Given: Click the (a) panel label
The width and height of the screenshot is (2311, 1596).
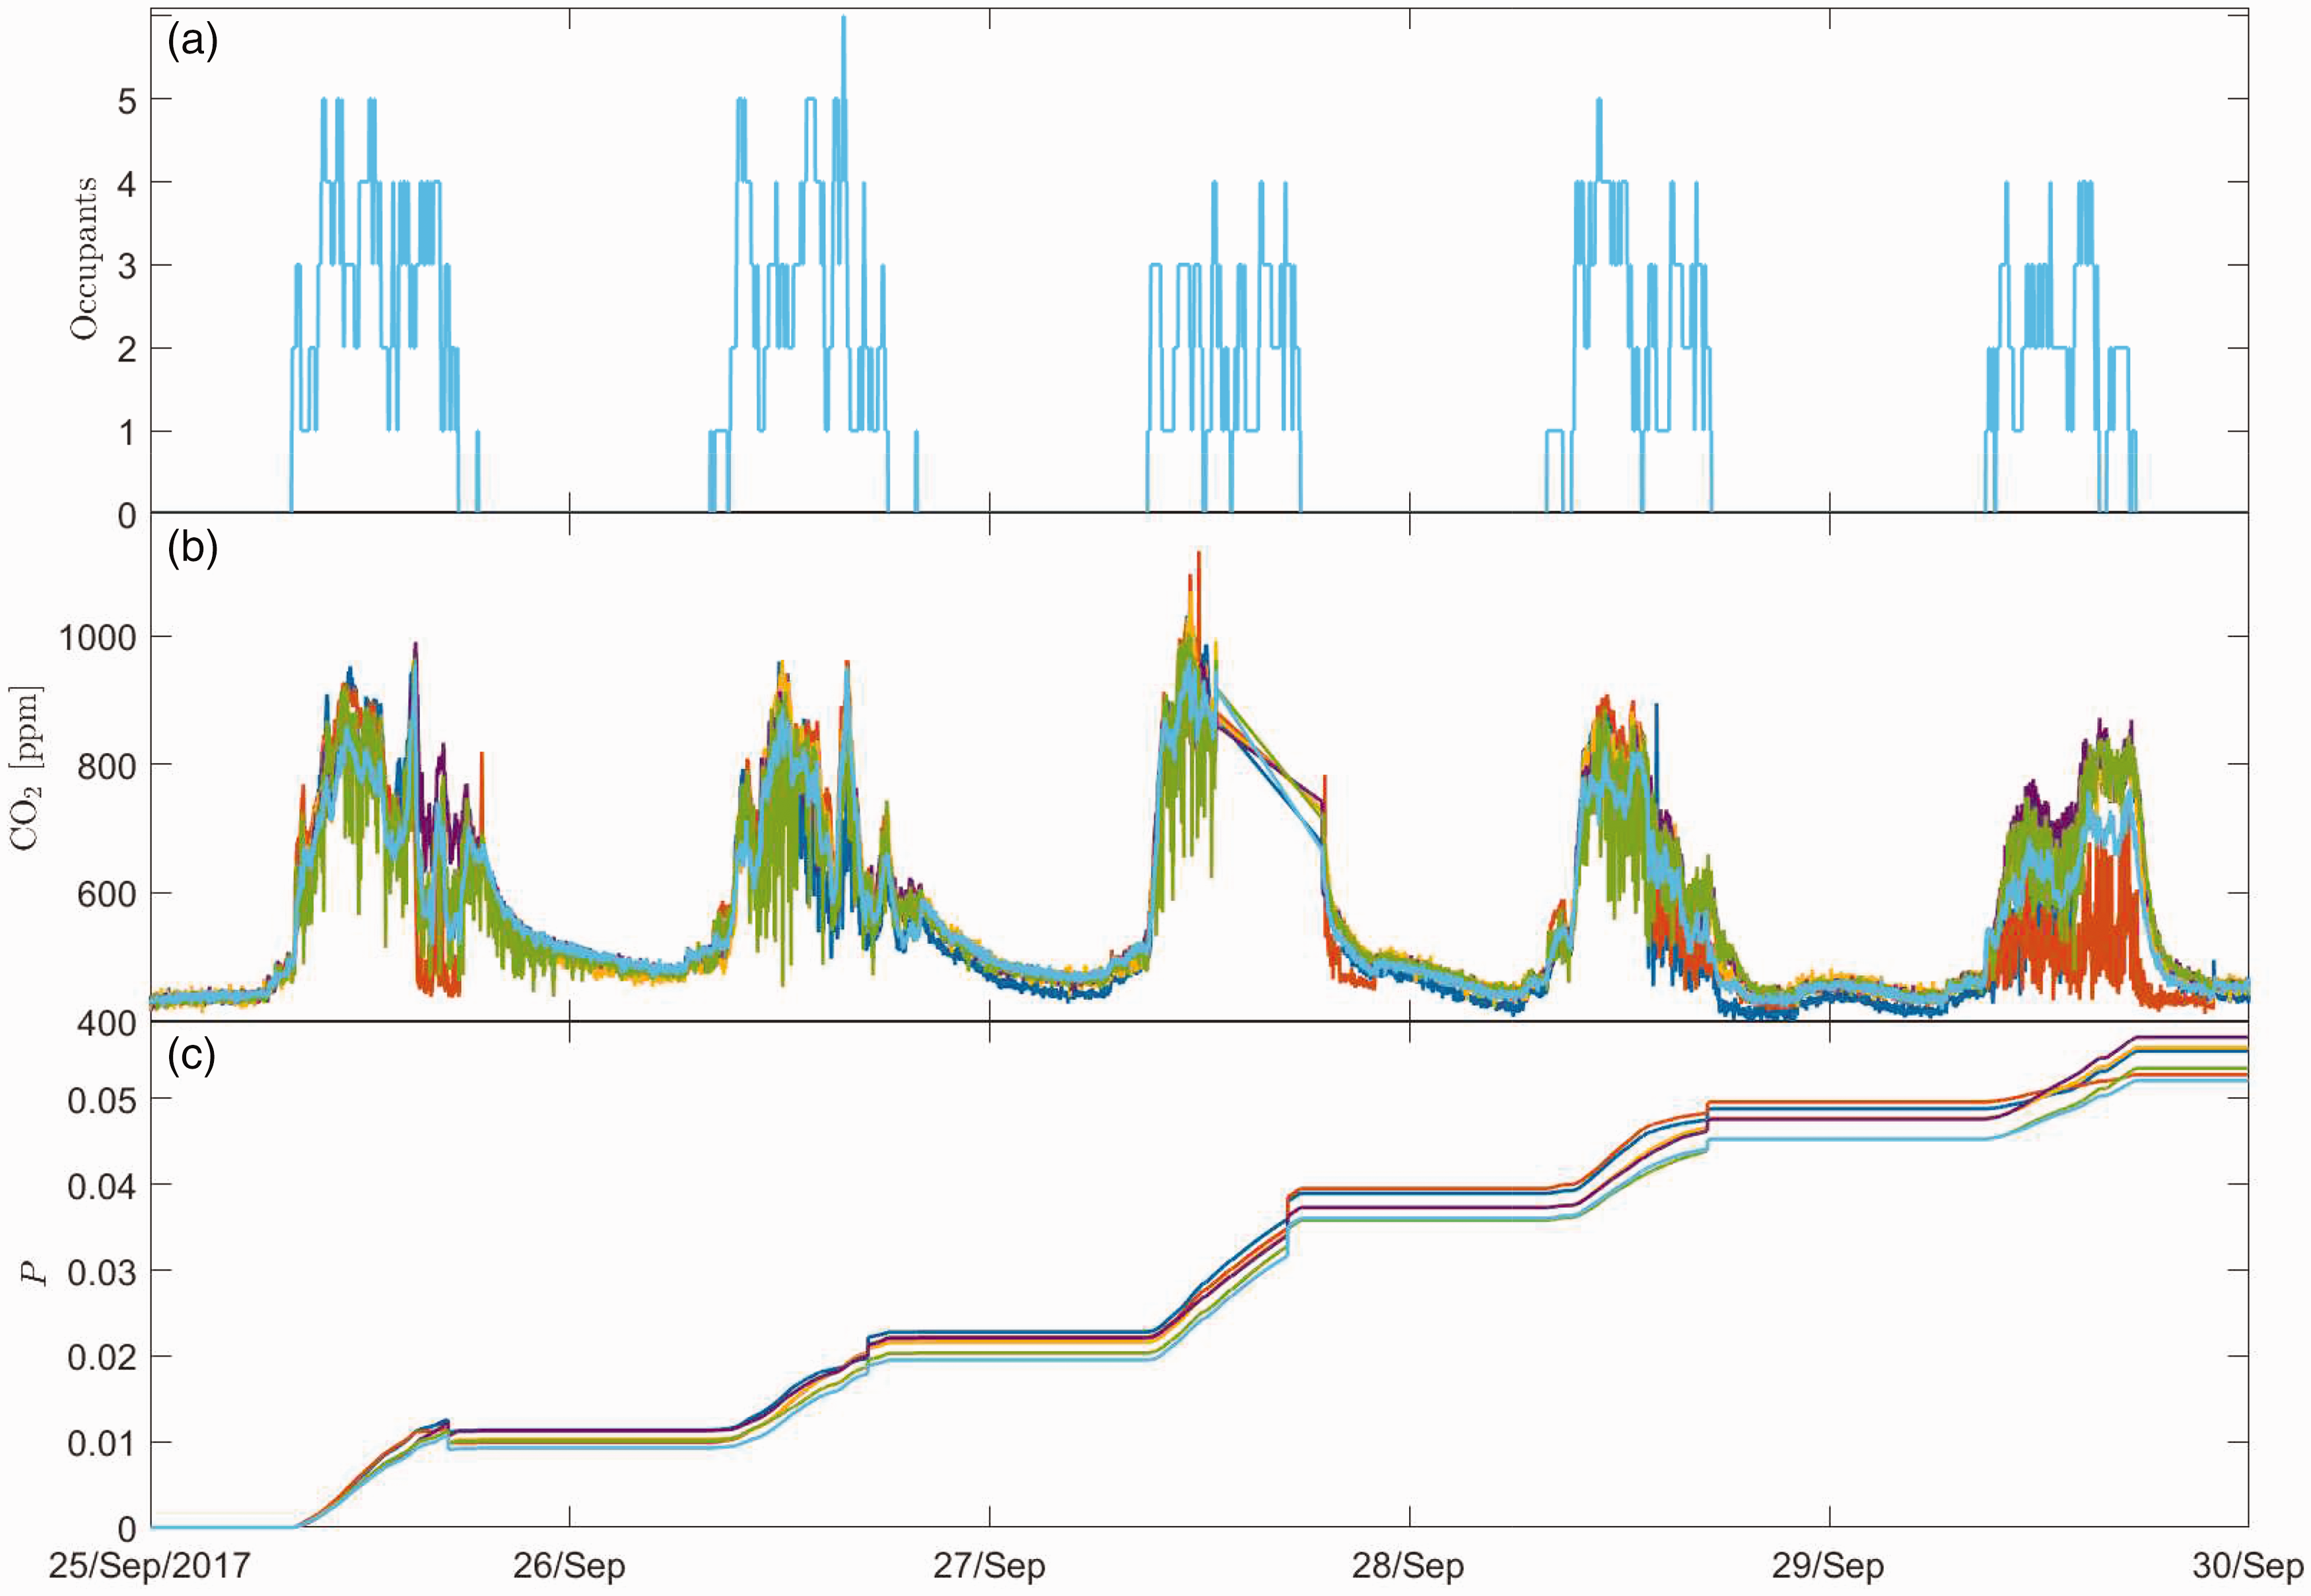Looking at the screenshot, I should point(192,42).
